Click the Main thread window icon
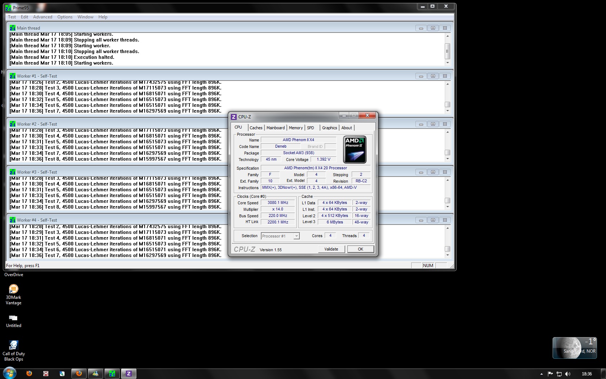This screenshot has height=379, width=606. 13,28
